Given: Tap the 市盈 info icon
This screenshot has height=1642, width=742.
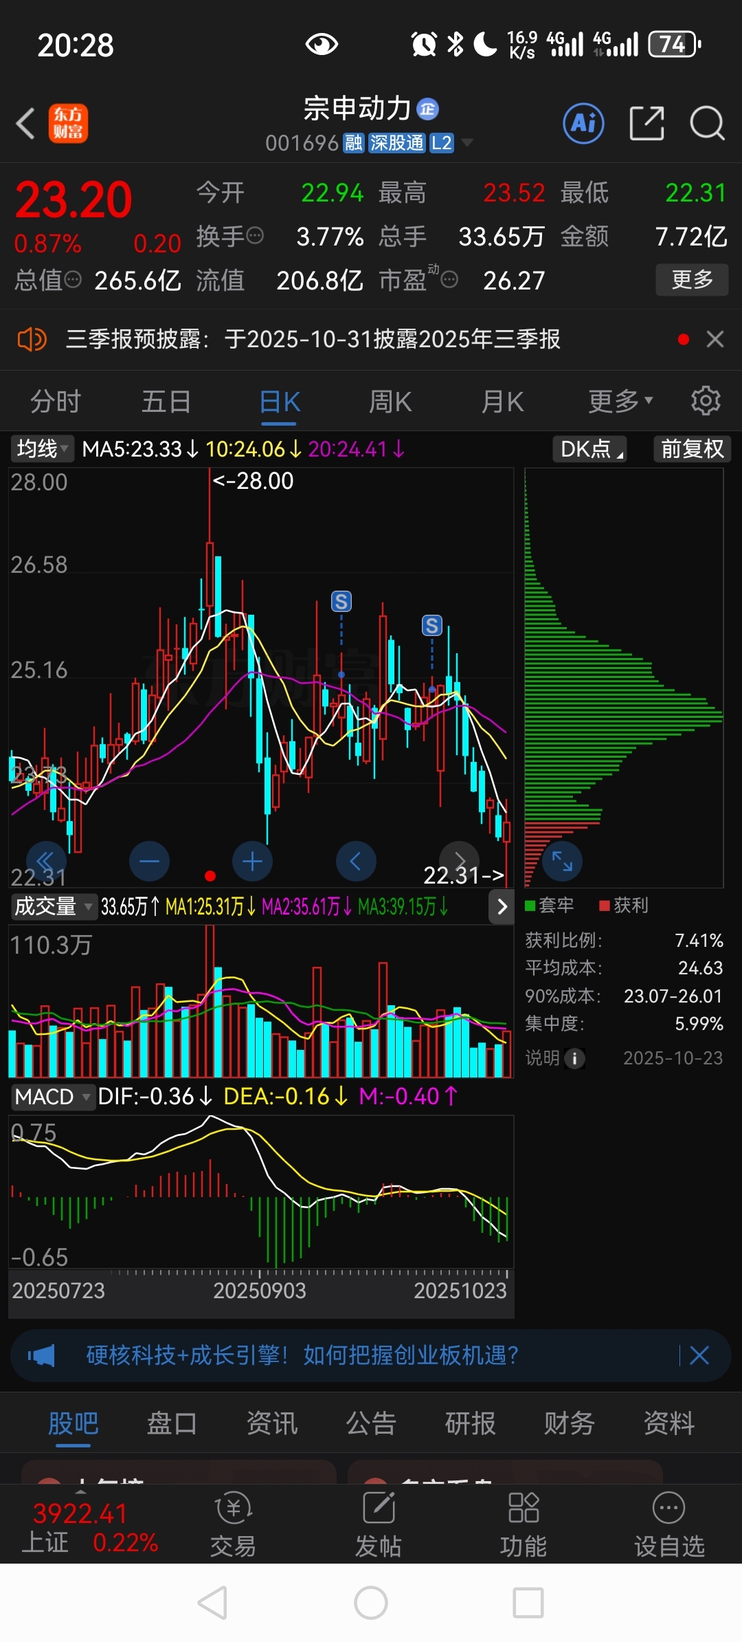Looking at the screenshot, I should click(449, 279).
